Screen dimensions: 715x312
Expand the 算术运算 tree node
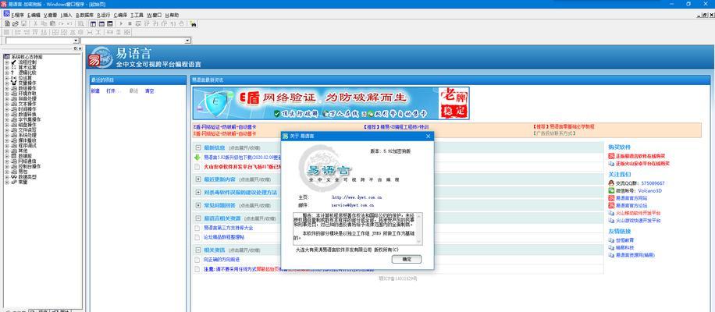tap(7, 67)
